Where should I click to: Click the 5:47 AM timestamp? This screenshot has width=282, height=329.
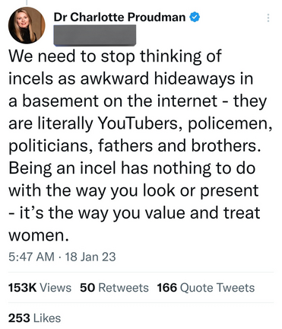(31, 257)
